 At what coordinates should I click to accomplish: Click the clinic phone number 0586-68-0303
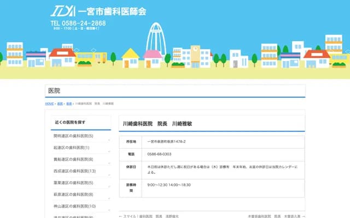(159, 154)
